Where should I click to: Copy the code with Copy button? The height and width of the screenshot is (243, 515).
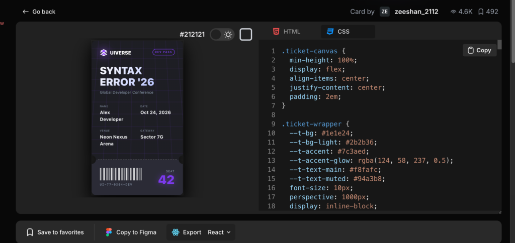coord(479,50)
